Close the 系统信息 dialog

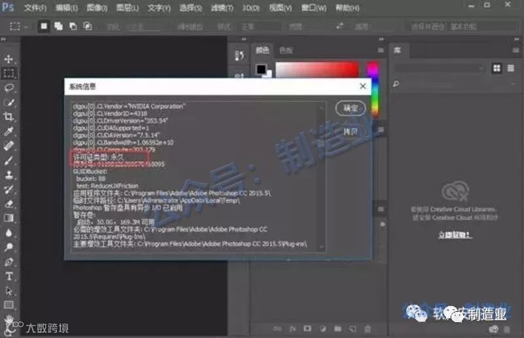363,86
